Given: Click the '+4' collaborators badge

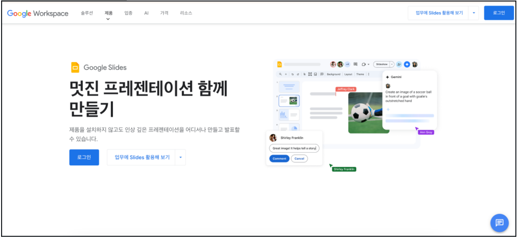Looking at the screenshot, I should click(x=348, y=64).
